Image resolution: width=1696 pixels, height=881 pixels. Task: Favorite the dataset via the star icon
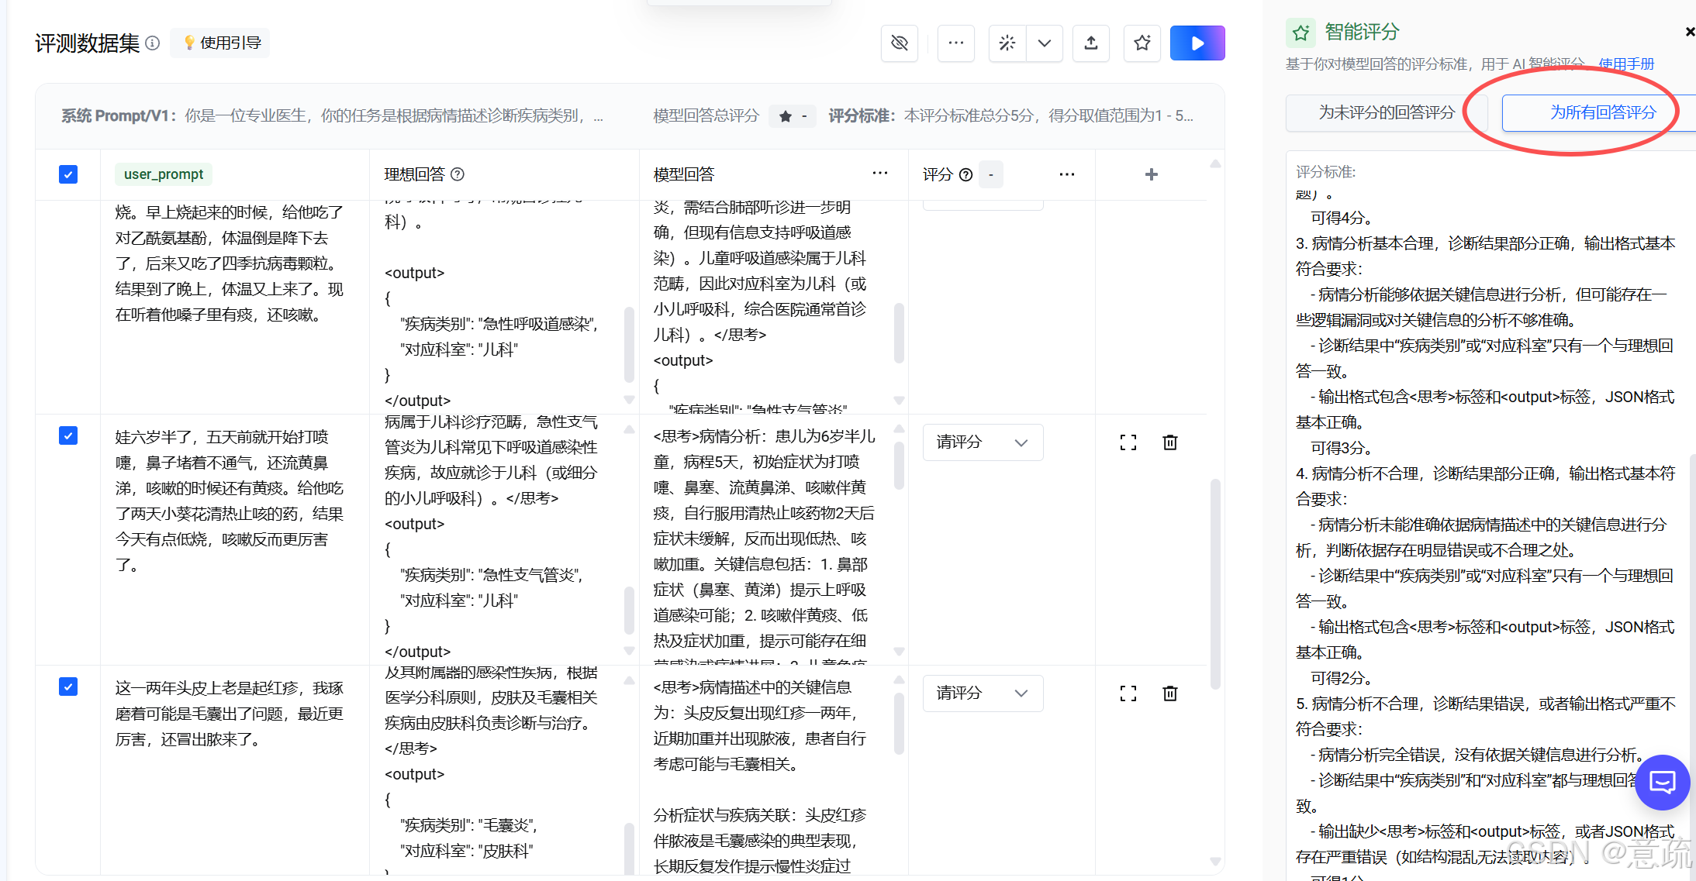tap(1142, 43)
